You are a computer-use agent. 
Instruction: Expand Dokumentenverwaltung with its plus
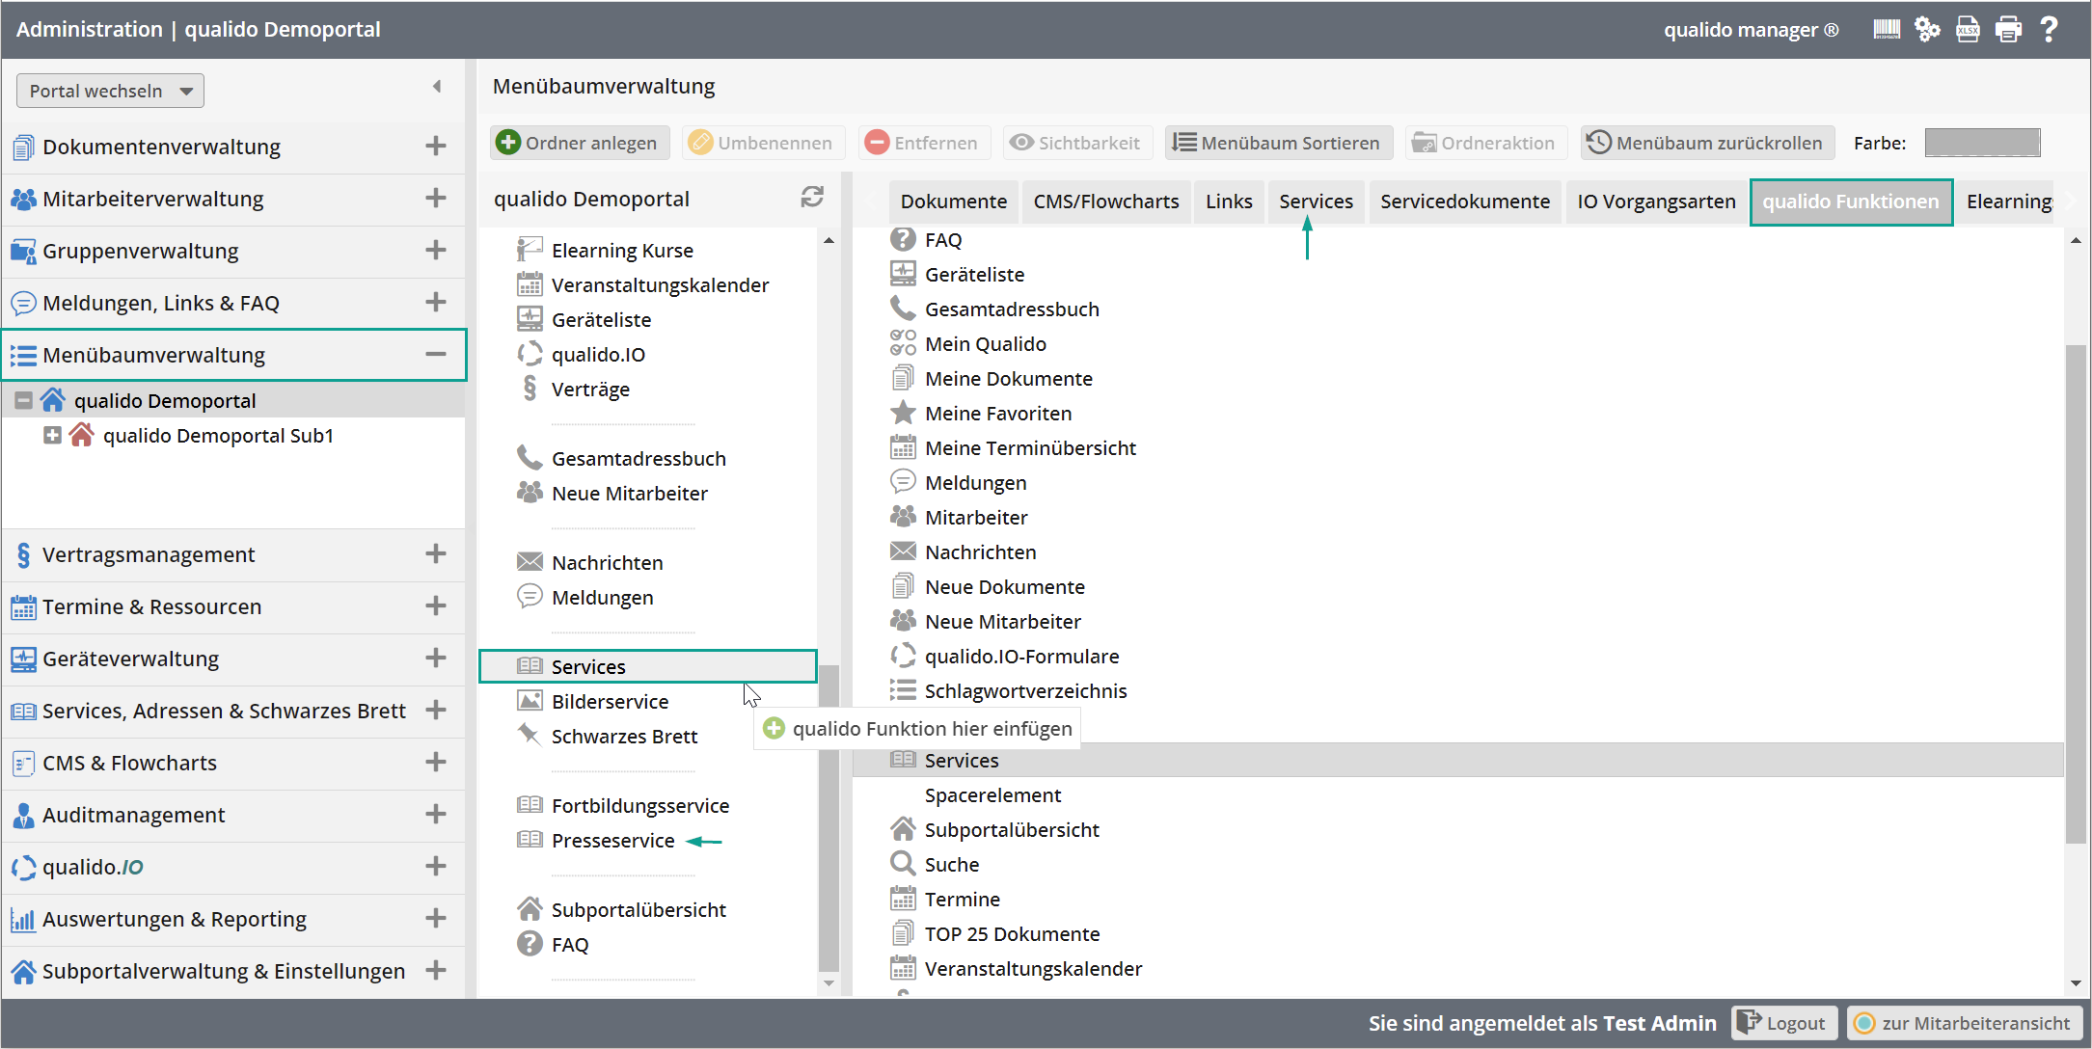436,147
